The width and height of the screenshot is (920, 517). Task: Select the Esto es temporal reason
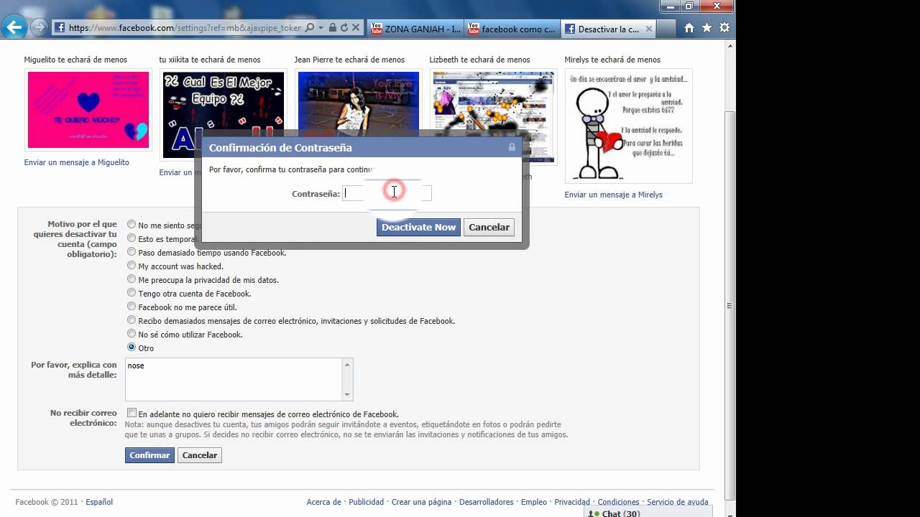point(132,238)
